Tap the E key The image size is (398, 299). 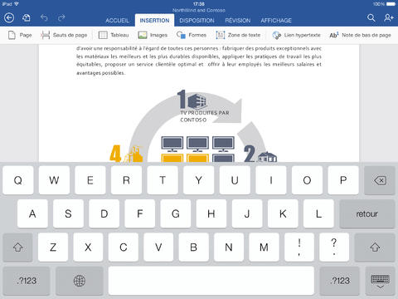pyautogui.click(x=90, y=180)
